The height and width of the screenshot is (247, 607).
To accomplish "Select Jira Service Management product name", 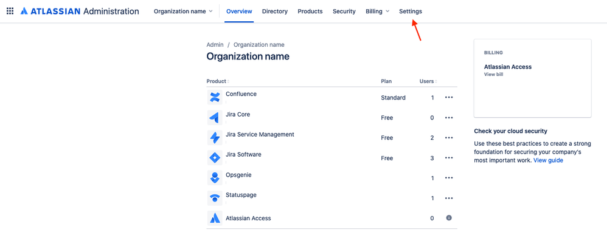I will tap(260, 135).
